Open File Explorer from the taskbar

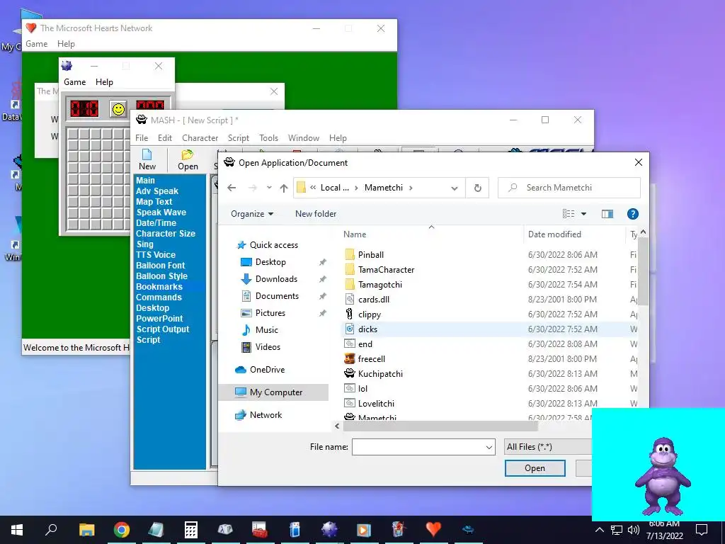tap(86, 530)
